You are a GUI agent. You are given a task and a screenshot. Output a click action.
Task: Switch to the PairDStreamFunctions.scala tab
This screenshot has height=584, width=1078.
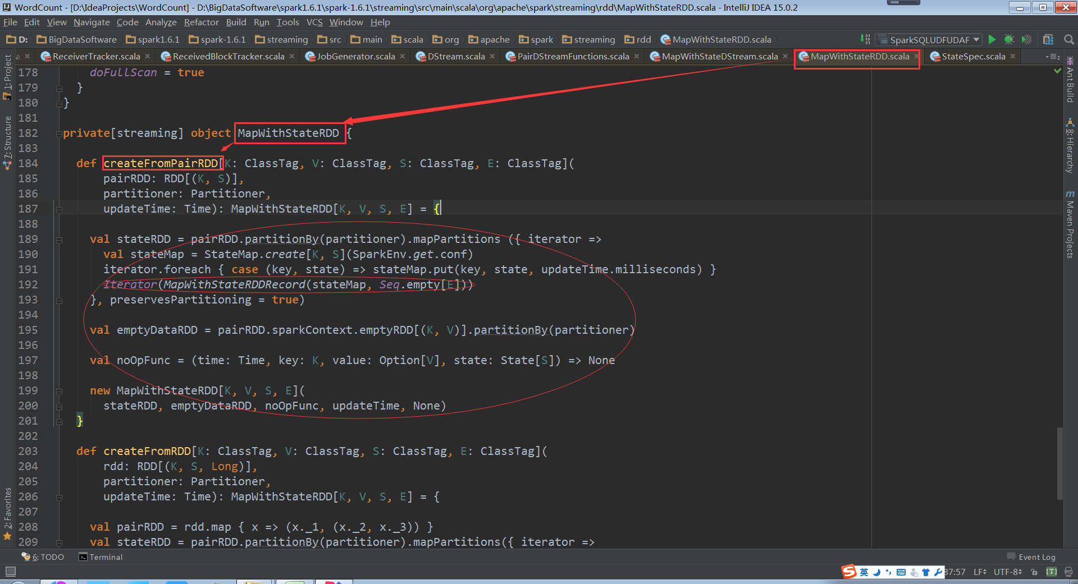click(573, 57)
